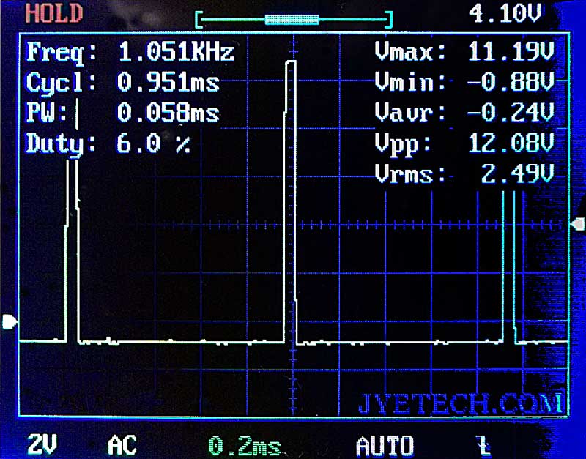
Task: Select the HOLD status indicator
Action: 54,13
